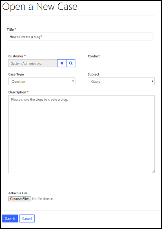Click the Attach a File label
162x229 pixels.
[x=18, y=193]
